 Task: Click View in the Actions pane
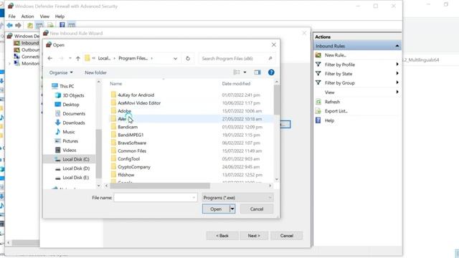coord(330,92)
